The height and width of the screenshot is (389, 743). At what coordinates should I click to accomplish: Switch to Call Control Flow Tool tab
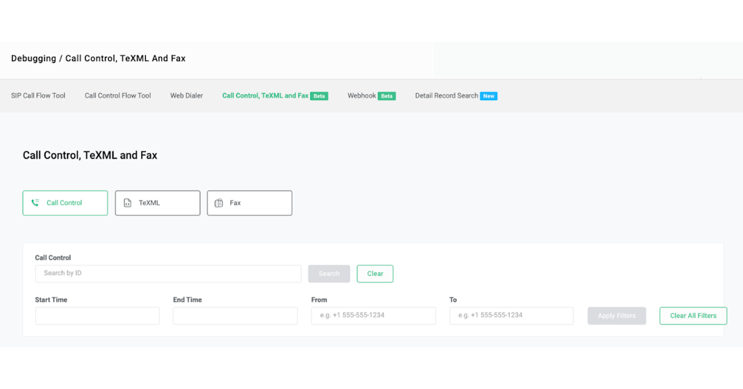(118, 96)
